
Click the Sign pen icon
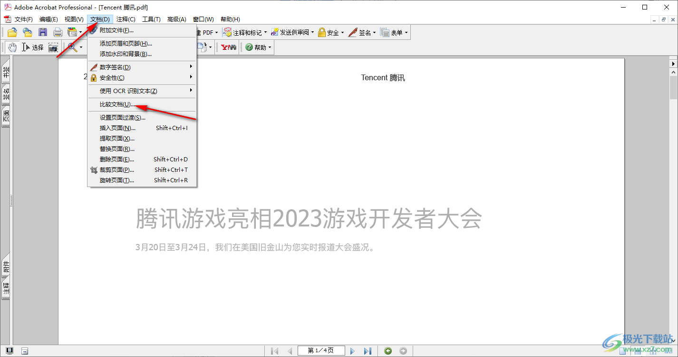[x=353, y=32]
